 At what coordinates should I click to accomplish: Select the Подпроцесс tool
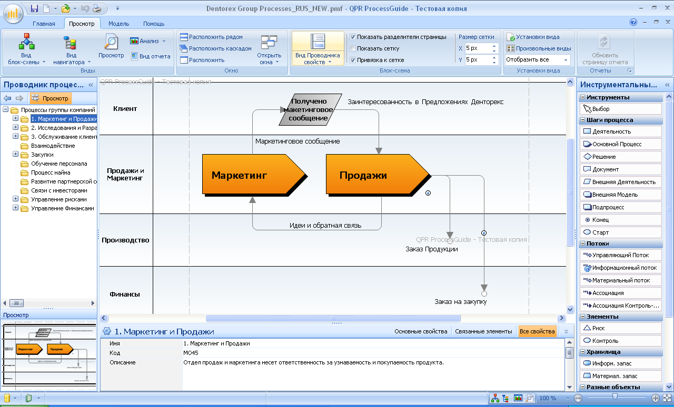621,207
